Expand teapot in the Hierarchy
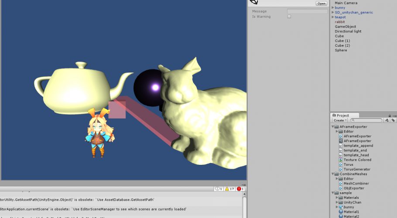The image size is (397, 218). [x=333, y=17]
